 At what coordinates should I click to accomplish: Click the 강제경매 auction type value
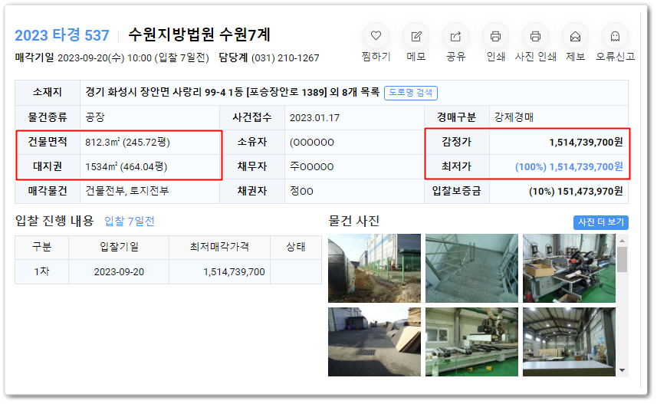click(x=514, y=117)
